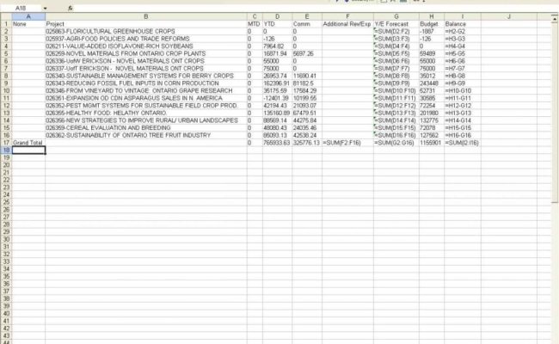Screen dimensions: 559x344
Task: Select the RURAL/ URBAN LANDSCAPES project cell
Action: 146,120
